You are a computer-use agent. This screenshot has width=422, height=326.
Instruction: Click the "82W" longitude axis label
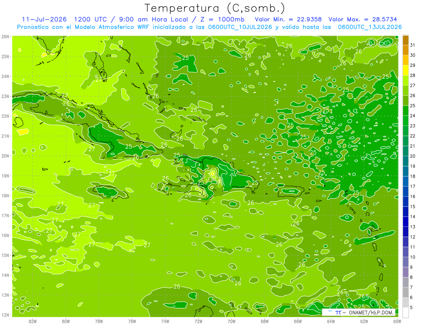(33, 321)
